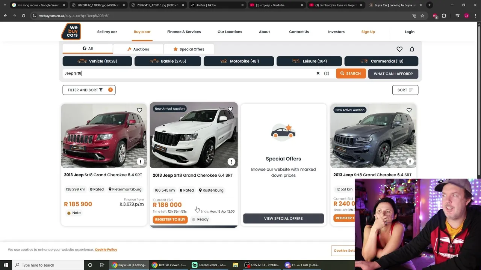This screenshot has height=270, width=481.
Task: Filter by Vehicle (10028) category
Action: (x=97, y=61)
